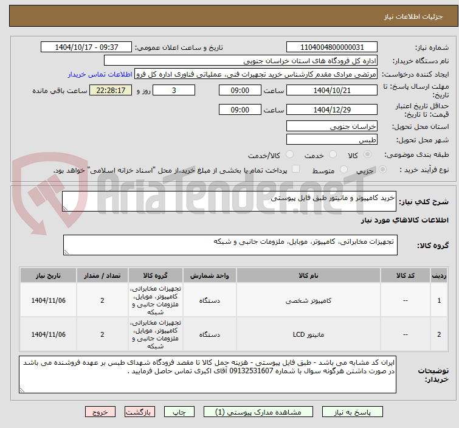Click the response deadline time field 09:00

coord(240,90)
